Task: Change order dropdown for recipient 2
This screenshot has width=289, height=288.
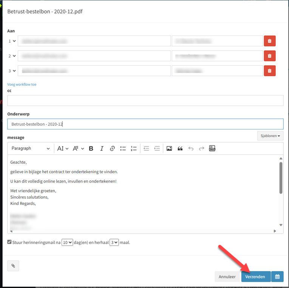Action: tap(12, 56)
